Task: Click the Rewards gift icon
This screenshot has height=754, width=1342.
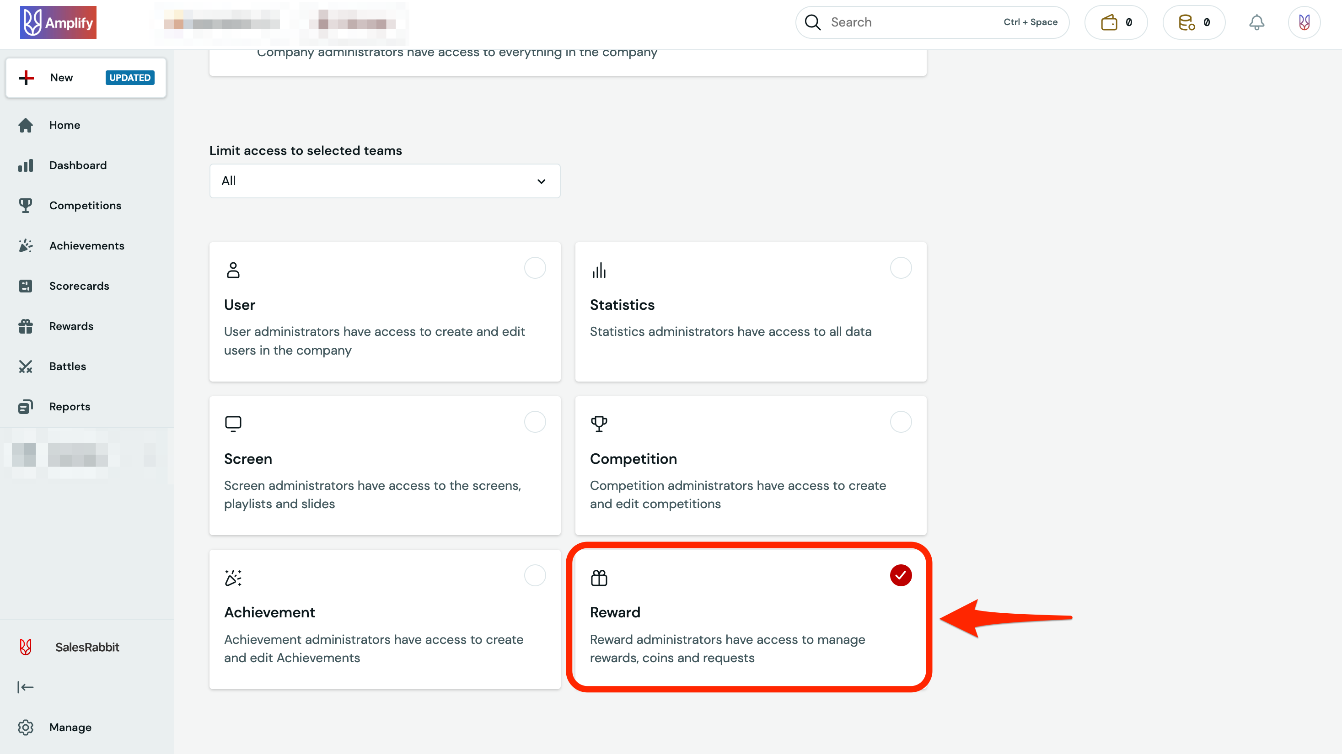Action: [26, 326]
